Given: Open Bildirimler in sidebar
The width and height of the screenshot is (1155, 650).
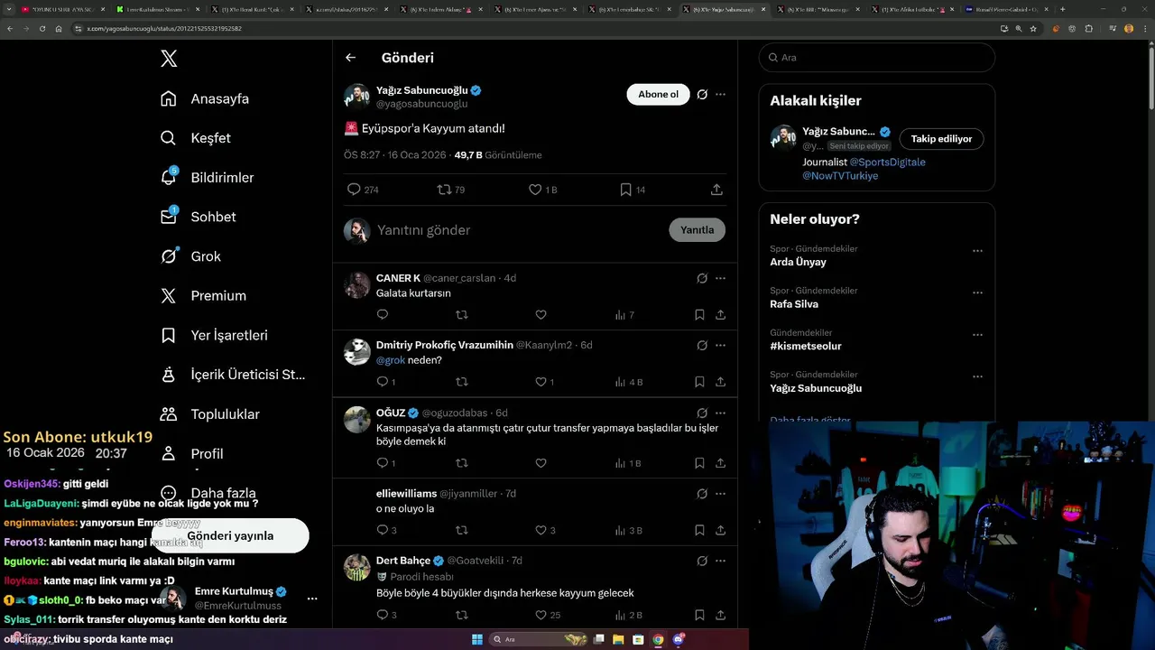Looking at the screenshot, I should tap(207, 178).
